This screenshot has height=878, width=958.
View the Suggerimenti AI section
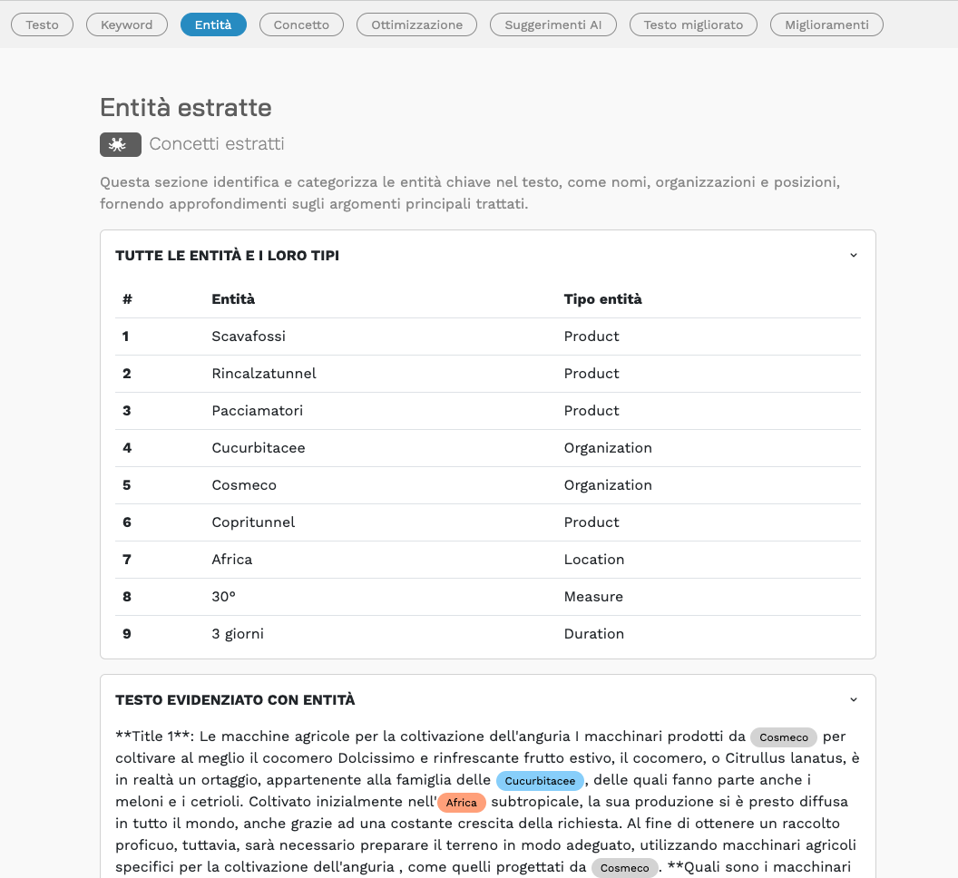(553, 24)
